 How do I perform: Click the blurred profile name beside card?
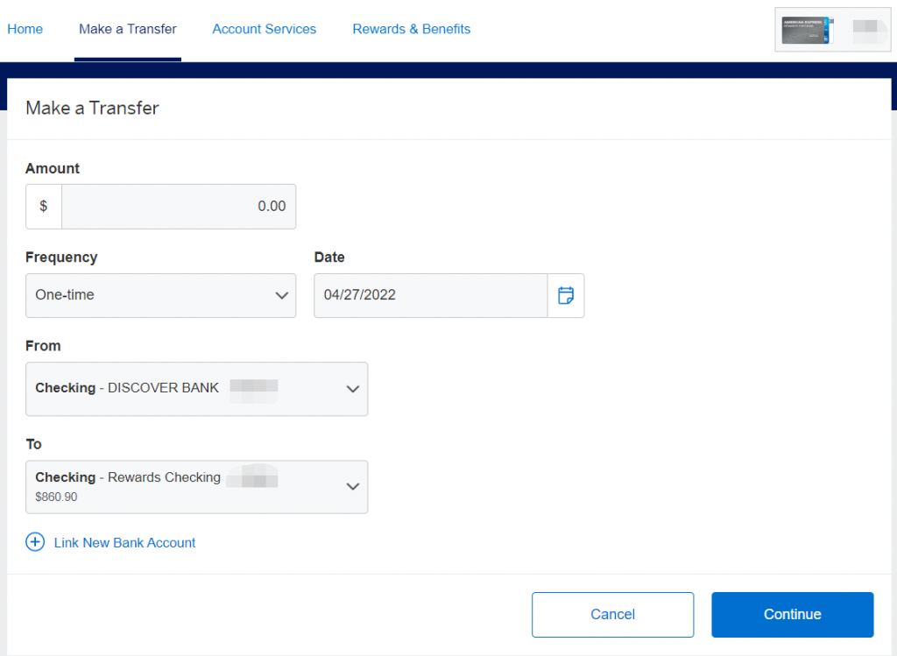tap(868, 30)
